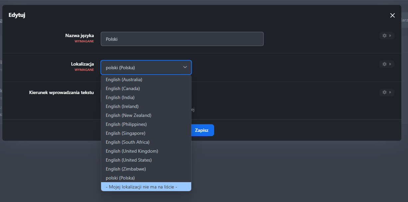This screenshot has height=202, width=408.
Task: Collapse the Lokalizacja dropdown chevron
Action: click(x=185, y=67)
